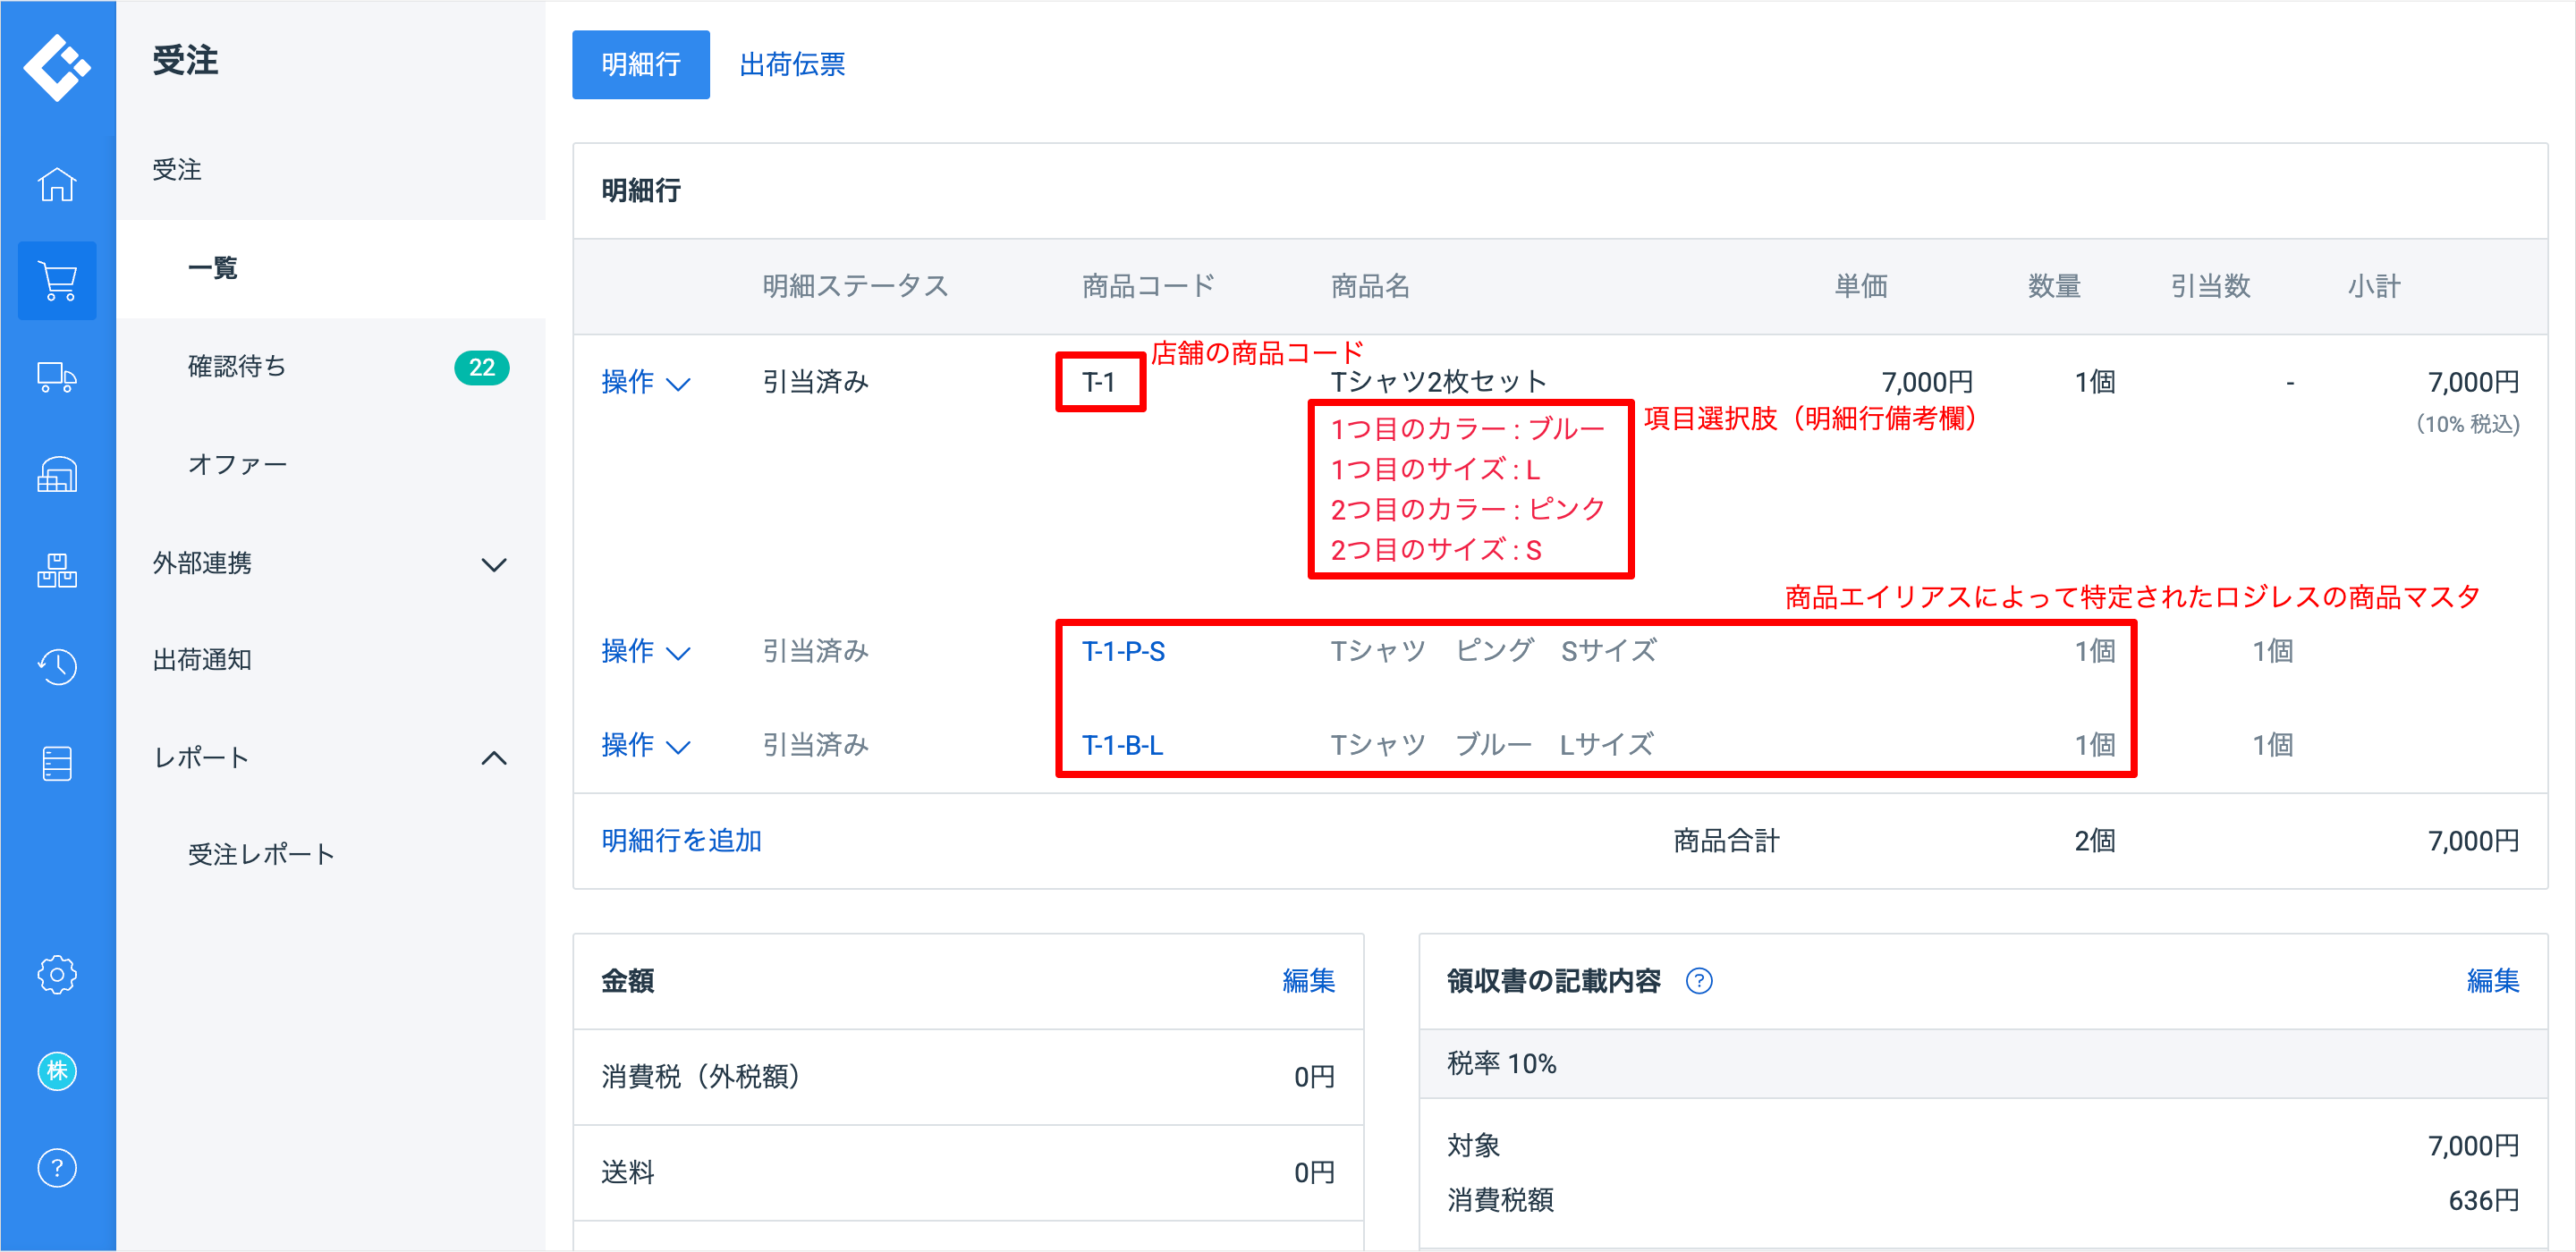Select the 明細行 tab

coord(640,65)
